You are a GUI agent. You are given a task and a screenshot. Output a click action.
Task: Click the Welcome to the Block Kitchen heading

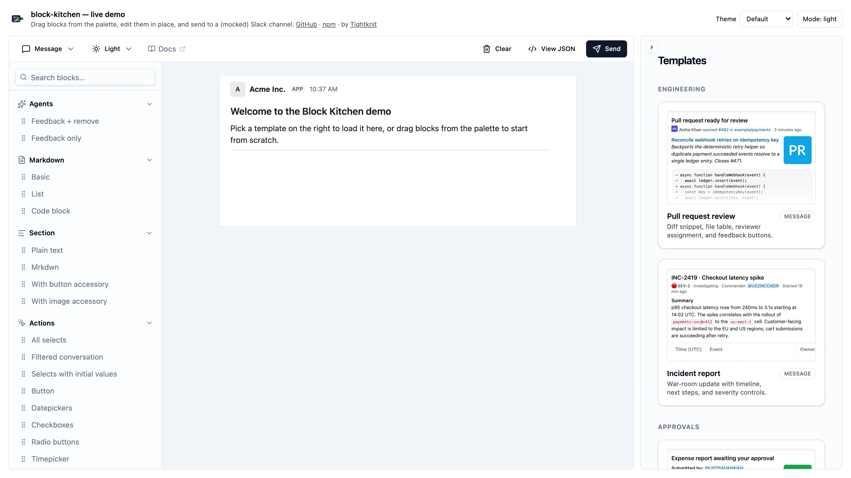[311, 112]
